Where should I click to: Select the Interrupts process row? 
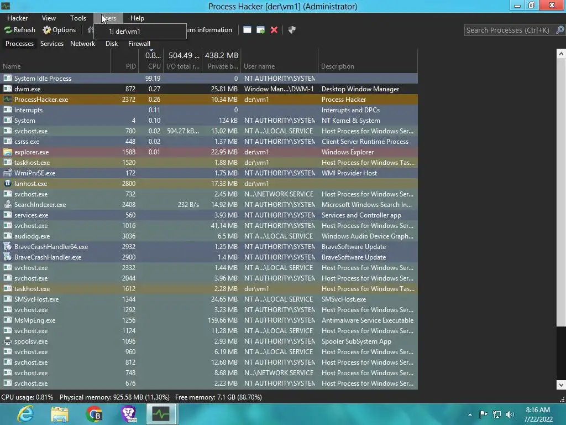(208, 110)
